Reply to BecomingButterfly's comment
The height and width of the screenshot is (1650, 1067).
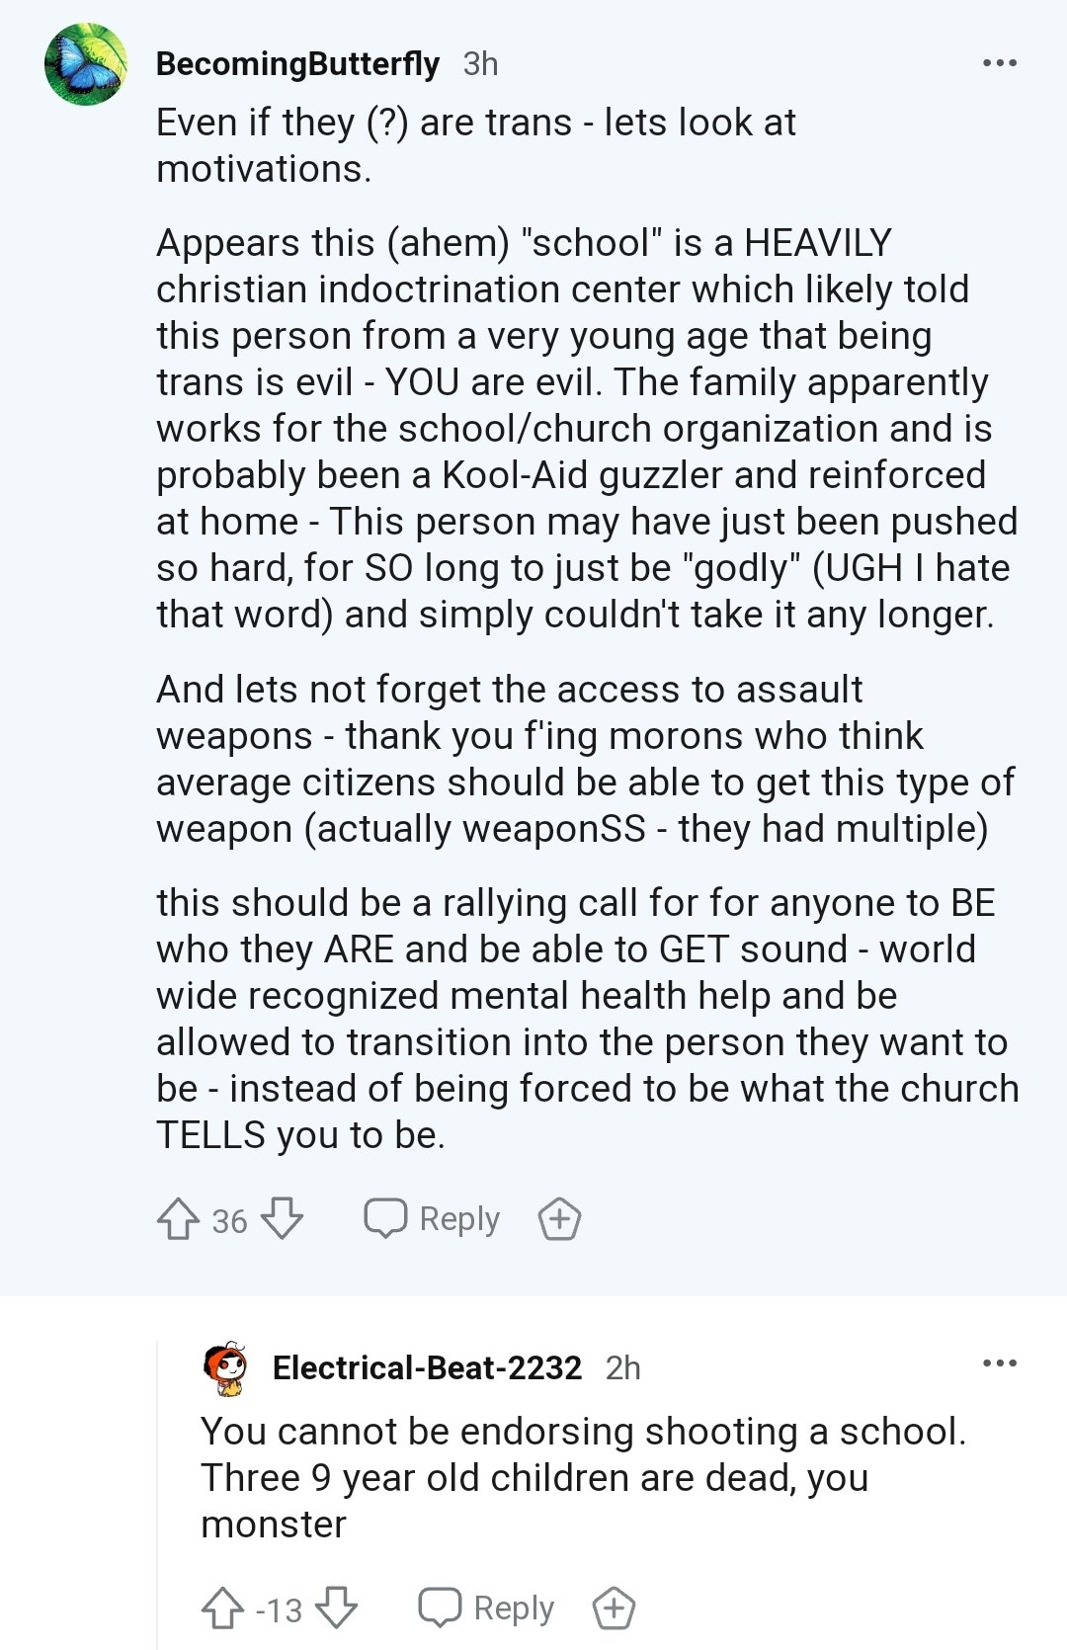coord(433,1219)
